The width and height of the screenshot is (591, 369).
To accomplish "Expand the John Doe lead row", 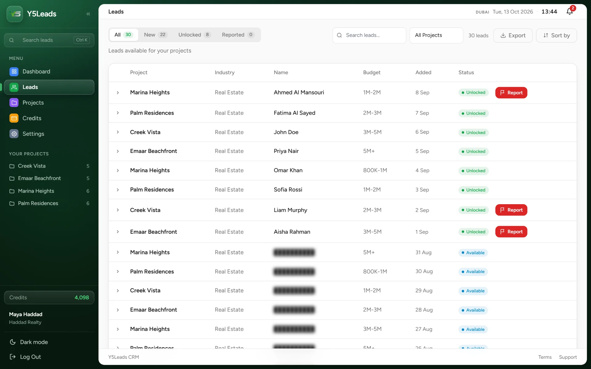I will [x=118, y=132].
